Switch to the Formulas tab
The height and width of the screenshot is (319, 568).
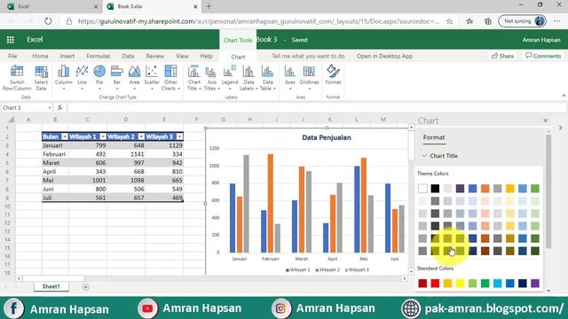(x=99, y=56)
